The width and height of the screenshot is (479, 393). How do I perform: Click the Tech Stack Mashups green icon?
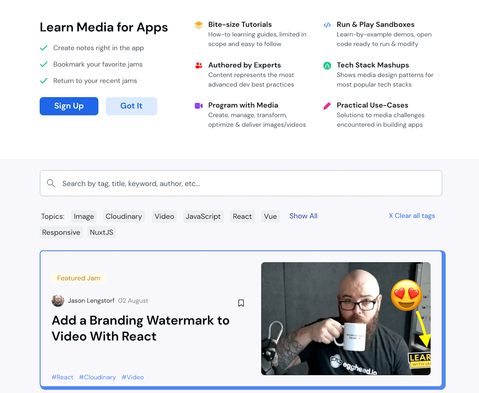(x=327, y=65)
